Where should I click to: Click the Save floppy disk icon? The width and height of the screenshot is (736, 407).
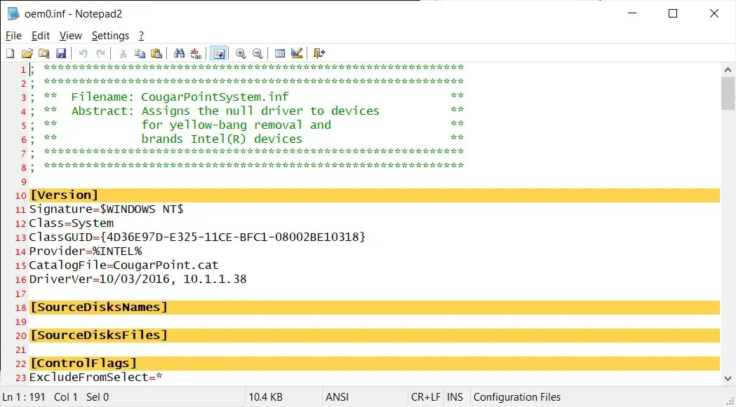pos(61,53)
